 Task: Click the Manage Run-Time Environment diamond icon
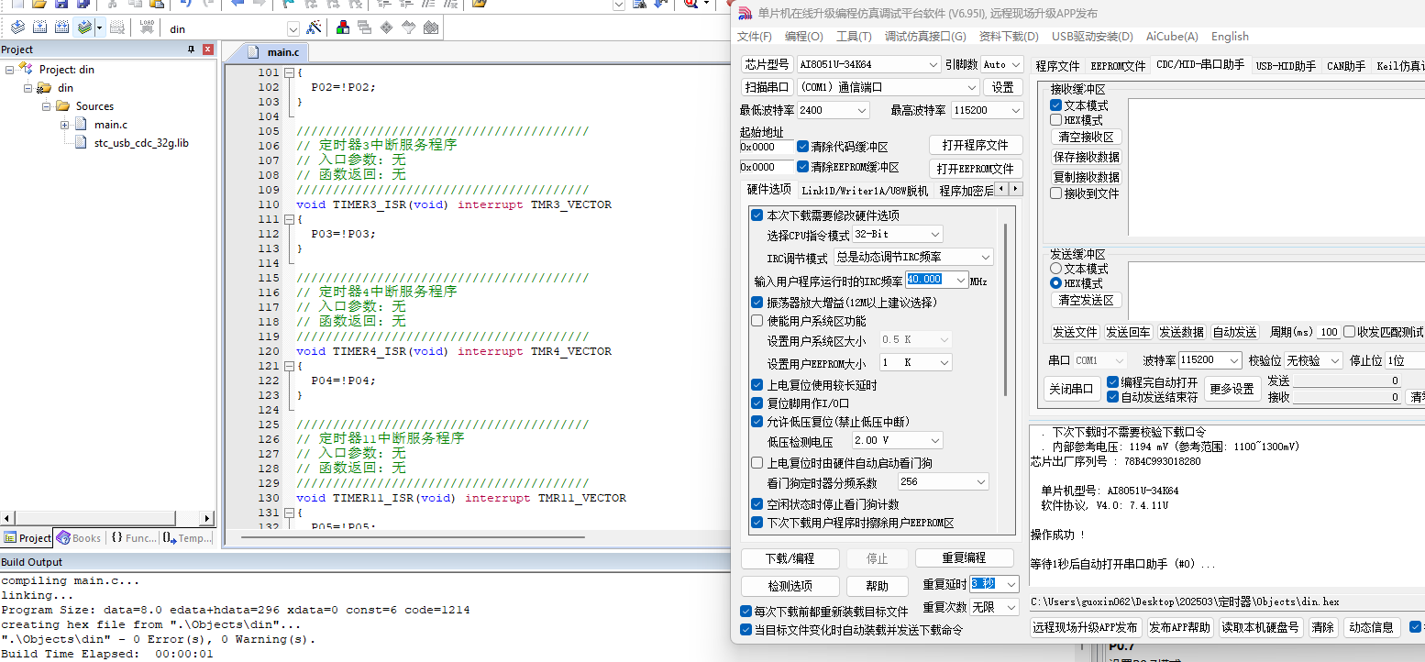click(386, 28)
